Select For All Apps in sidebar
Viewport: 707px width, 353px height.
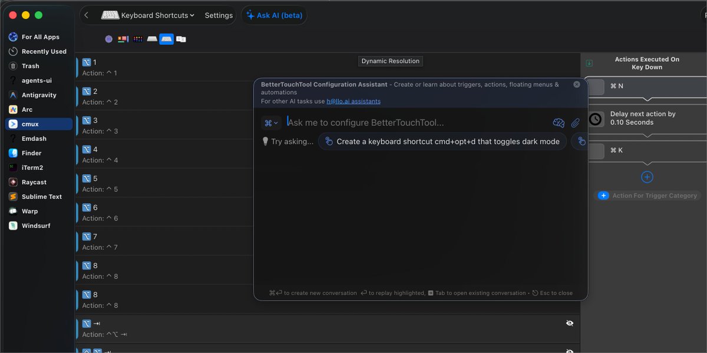point(39,37)
